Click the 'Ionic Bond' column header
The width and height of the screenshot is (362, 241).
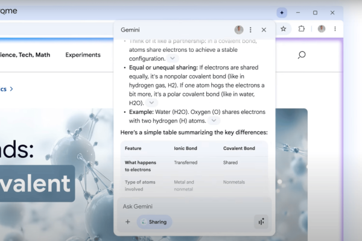point(185,148)
